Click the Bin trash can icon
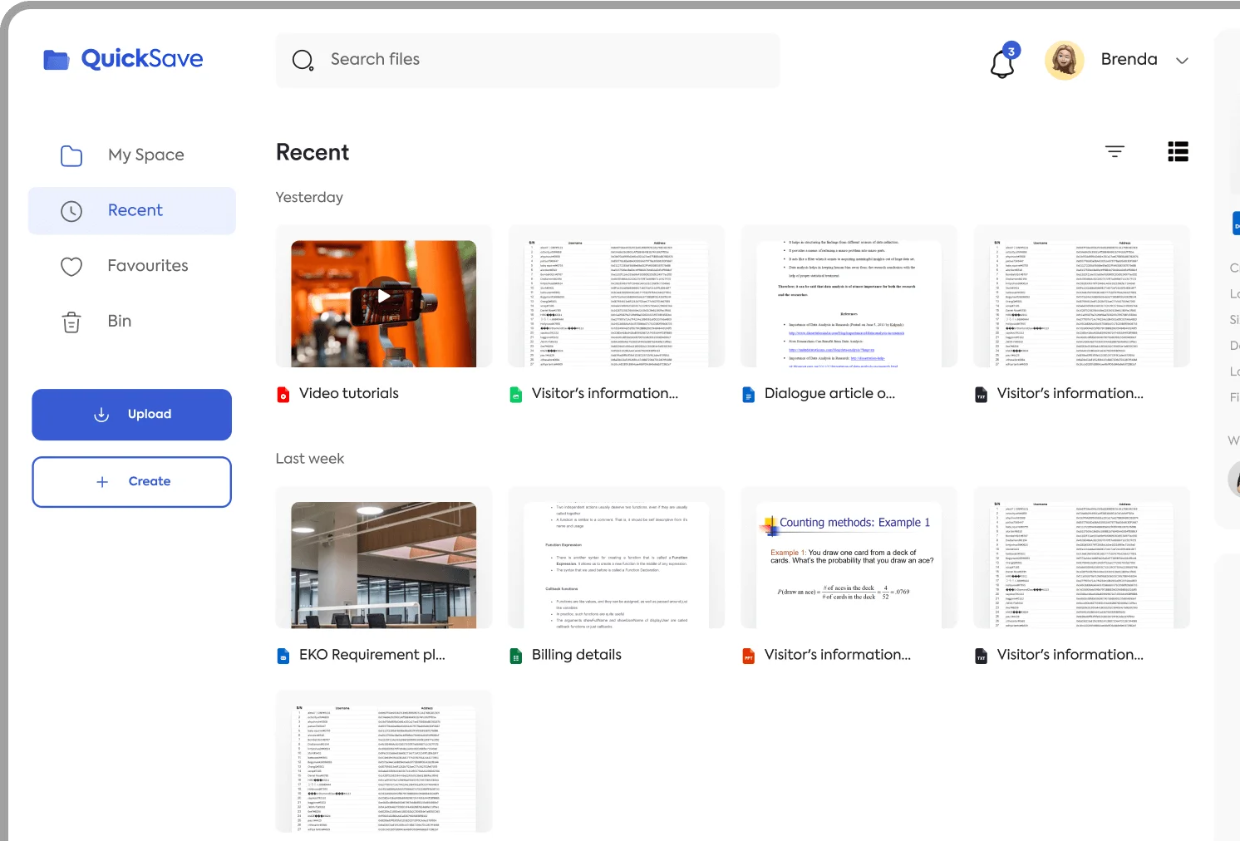This screenshot has width=1240, height=841. [71, 322]
